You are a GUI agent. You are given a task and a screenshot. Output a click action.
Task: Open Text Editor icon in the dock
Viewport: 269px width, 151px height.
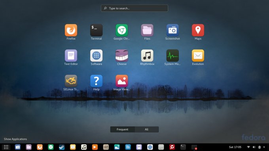pyautogui.click(x=139, y=147)
